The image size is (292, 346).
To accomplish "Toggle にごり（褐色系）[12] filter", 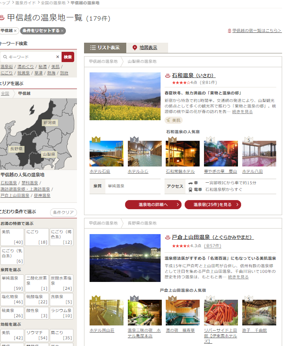I will [62, 237].
